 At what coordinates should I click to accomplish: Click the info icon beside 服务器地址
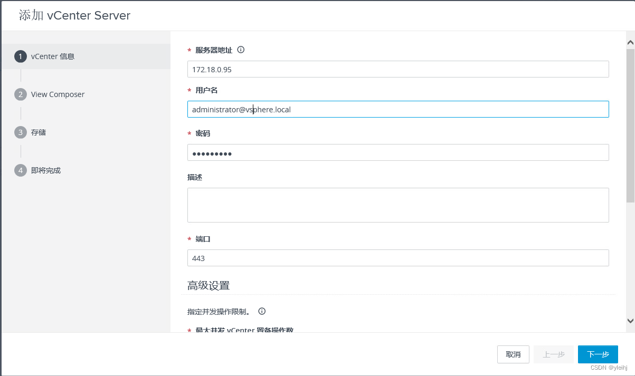tap(241, 50)
